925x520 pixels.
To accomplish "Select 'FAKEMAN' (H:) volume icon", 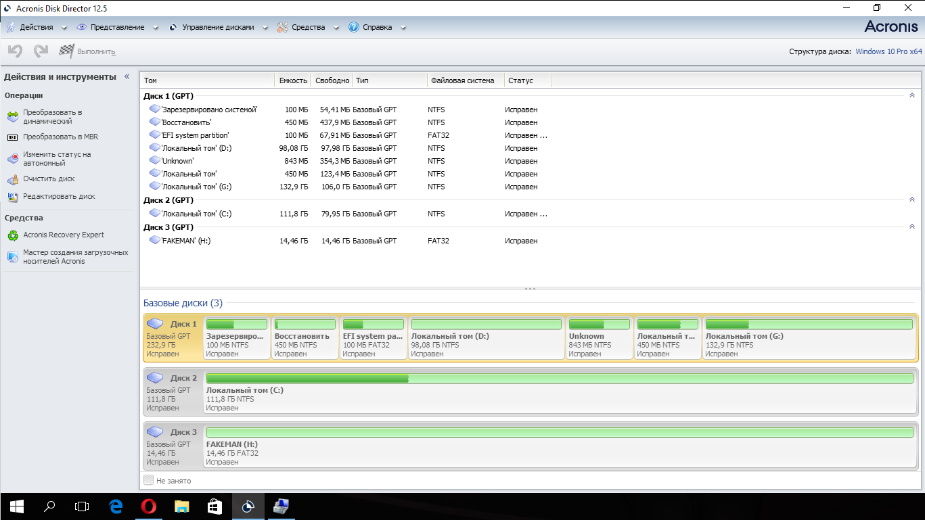I will tap(154, 240).
